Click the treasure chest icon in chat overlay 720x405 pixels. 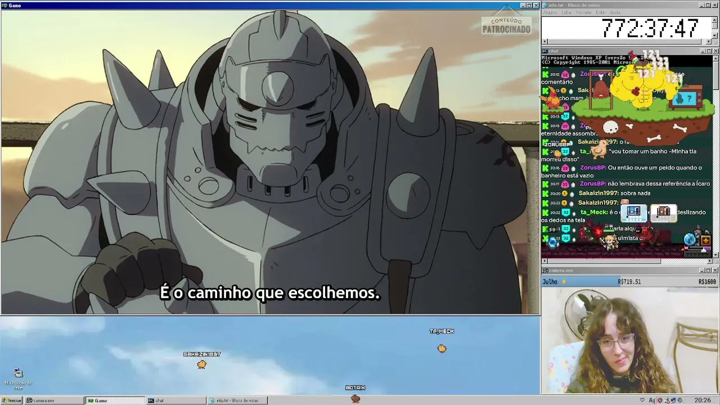coord(705,240)
